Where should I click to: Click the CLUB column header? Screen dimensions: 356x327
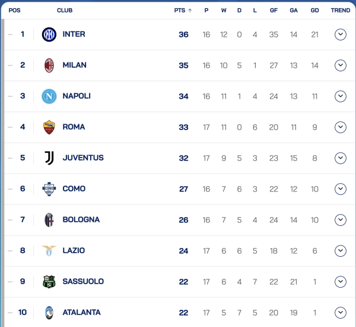point(65,10)
